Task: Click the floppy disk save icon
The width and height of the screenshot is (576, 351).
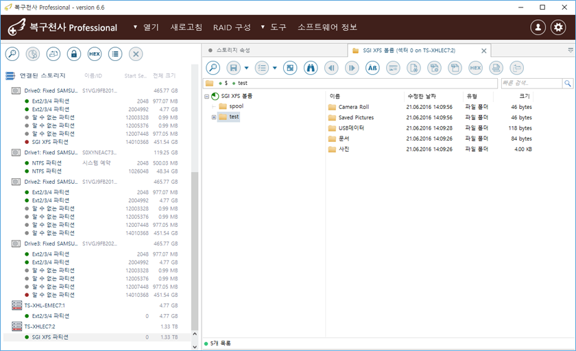Action: (233, 67)
